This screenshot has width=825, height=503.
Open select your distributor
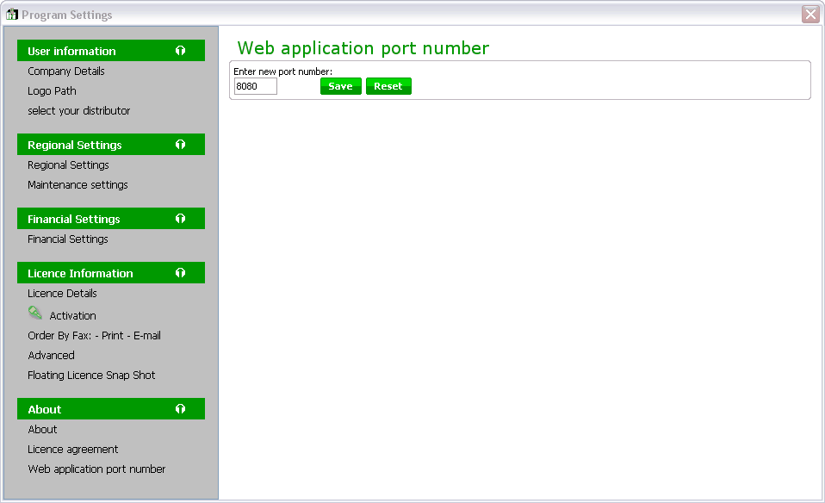[79, 111]
